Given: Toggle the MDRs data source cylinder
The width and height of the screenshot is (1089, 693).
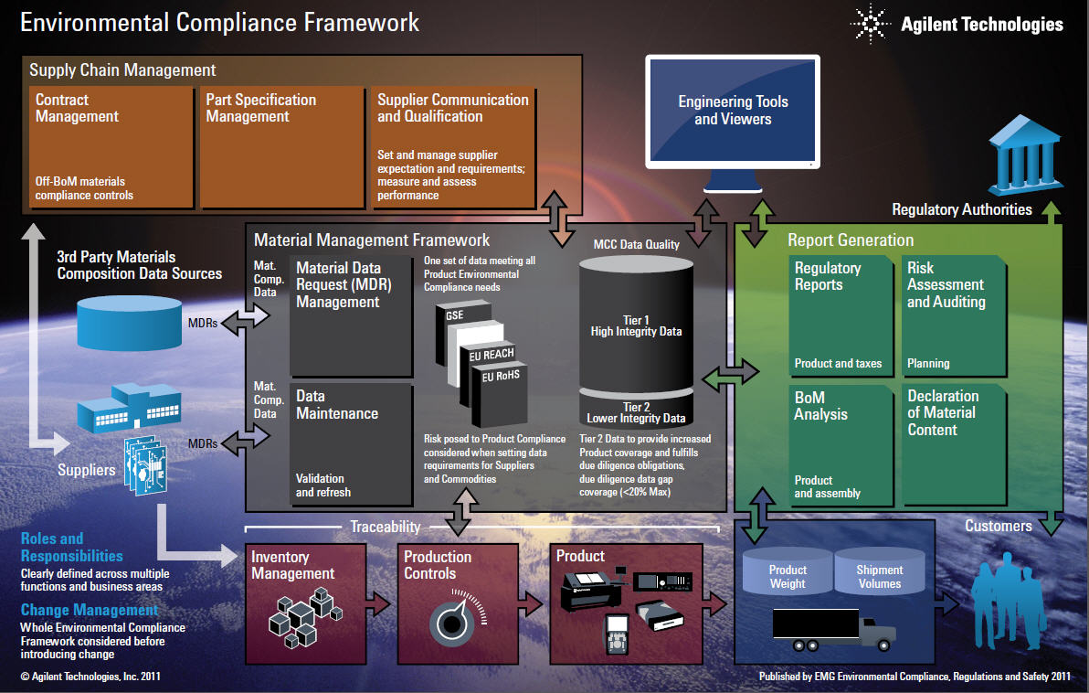Looking at the screenshot, I should (129, 320).
